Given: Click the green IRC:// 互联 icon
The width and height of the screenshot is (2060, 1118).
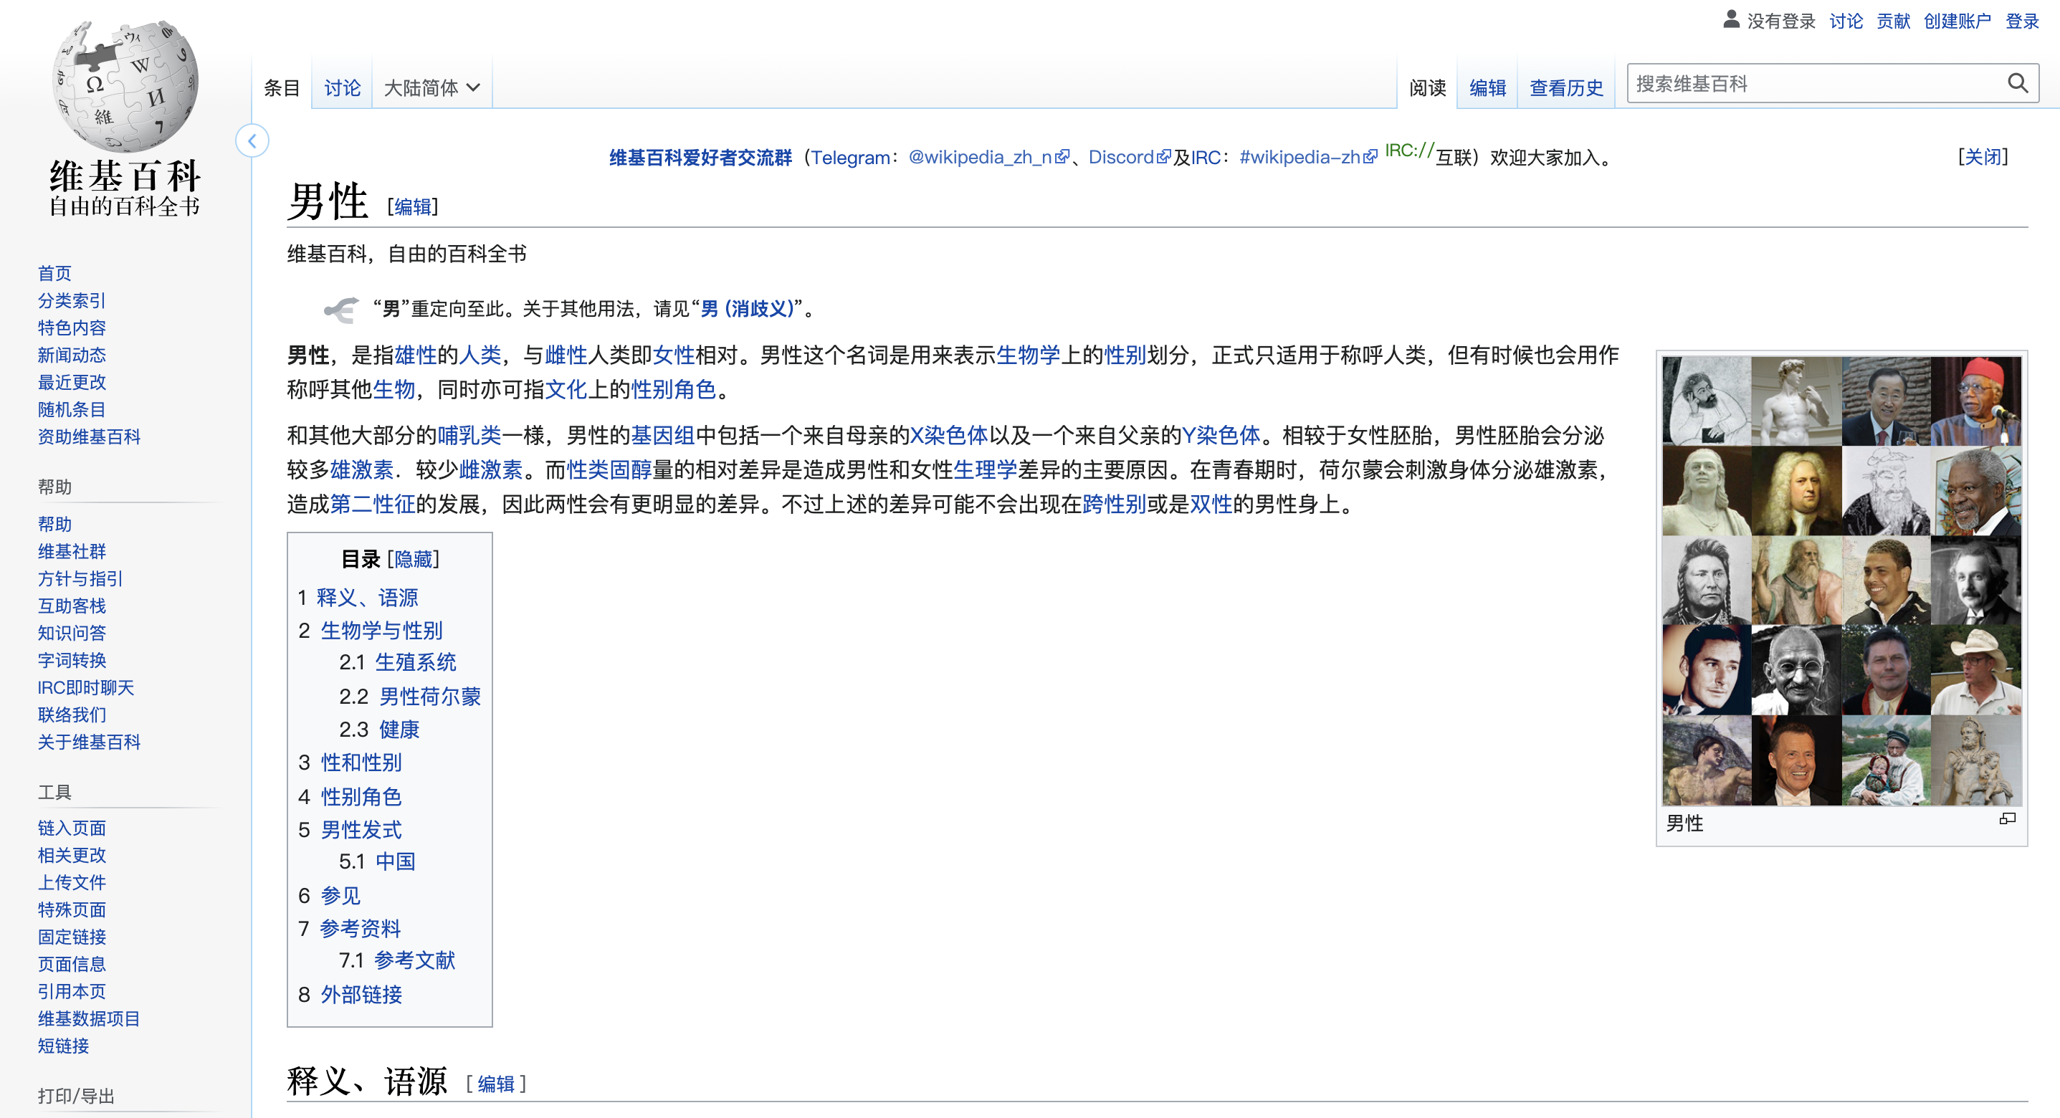Looking at the screenshot, I should [1408, 150].
